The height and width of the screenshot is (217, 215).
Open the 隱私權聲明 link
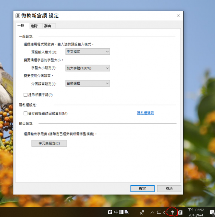click(145, 113)
